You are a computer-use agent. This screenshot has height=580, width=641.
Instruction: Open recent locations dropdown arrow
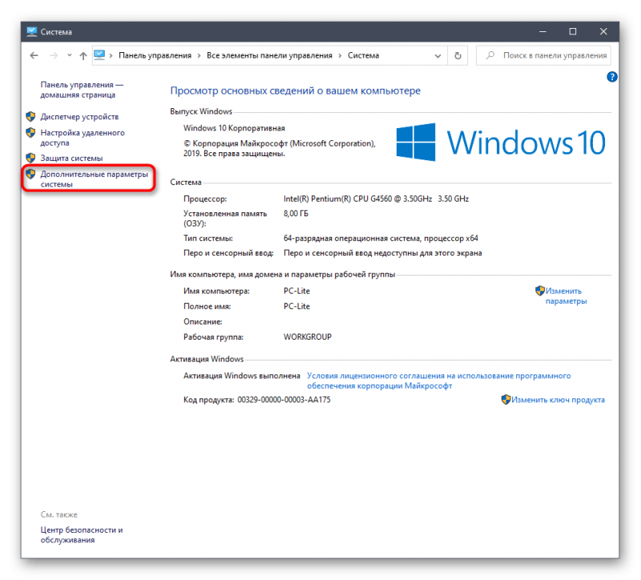pos(70,55)
